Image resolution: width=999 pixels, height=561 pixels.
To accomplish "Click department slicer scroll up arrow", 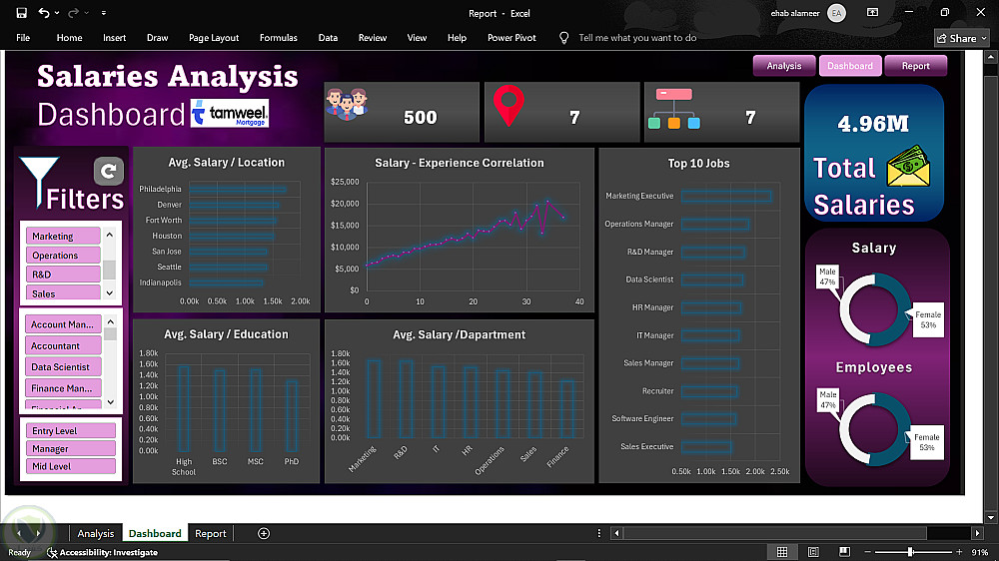I will (110, 235).
